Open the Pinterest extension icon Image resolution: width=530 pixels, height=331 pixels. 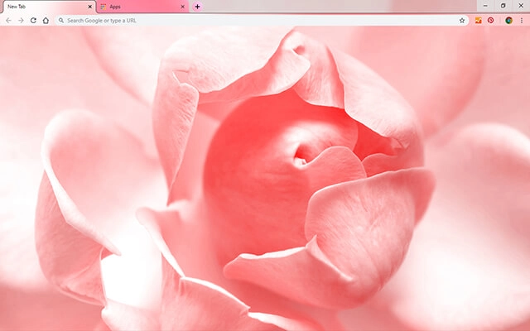pyautogui.click(x=490, y=21)
